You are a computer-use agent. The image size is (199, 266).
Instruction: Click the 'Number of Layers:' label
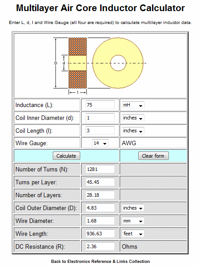(x=39, y=195)
